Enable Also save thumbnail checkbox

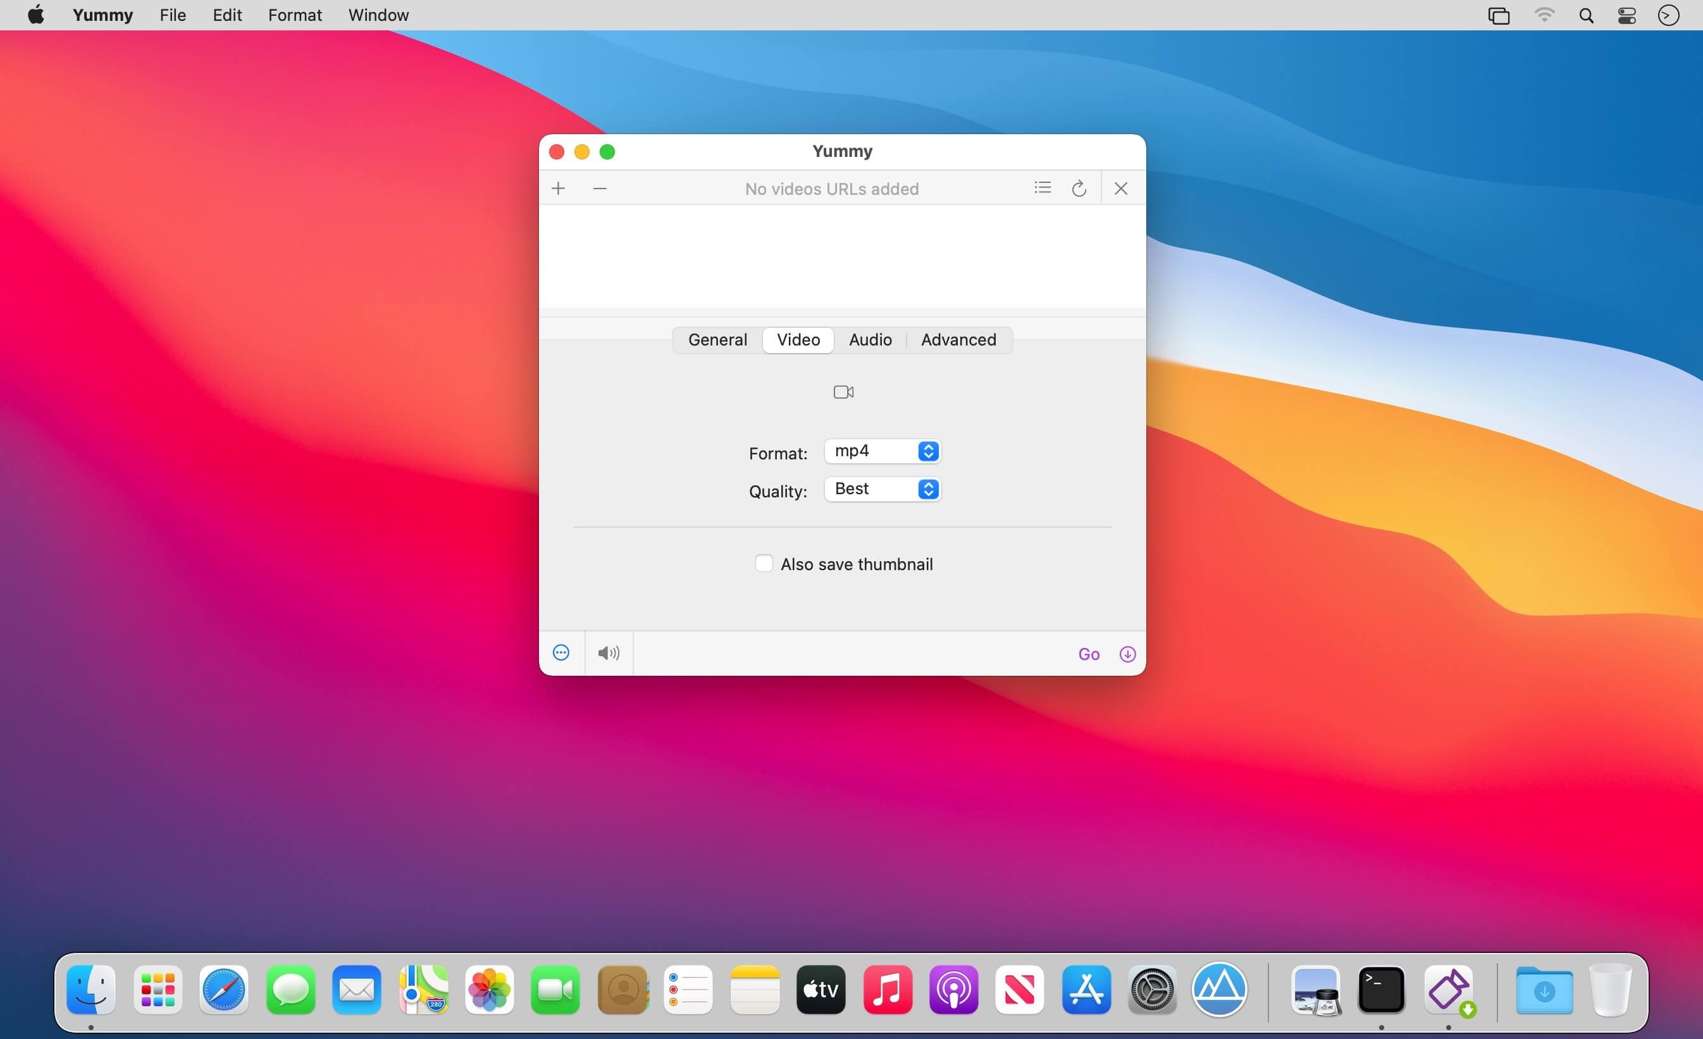(x=764, y=563)
